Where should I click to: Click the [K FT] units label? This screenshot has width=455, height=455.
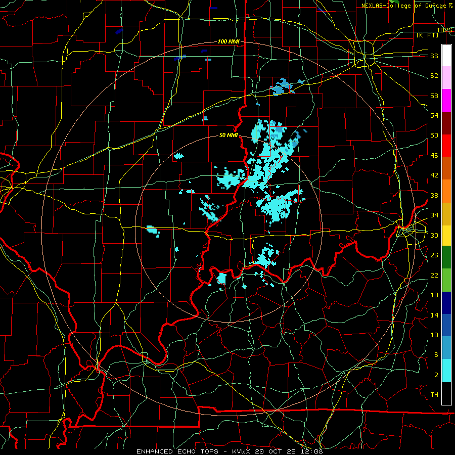point(427,35)
